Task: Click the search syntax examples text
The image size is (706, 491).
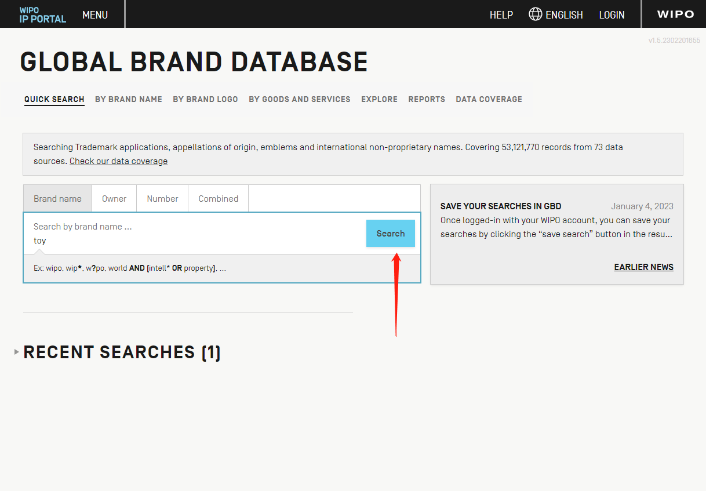Action: pos(130,268)
